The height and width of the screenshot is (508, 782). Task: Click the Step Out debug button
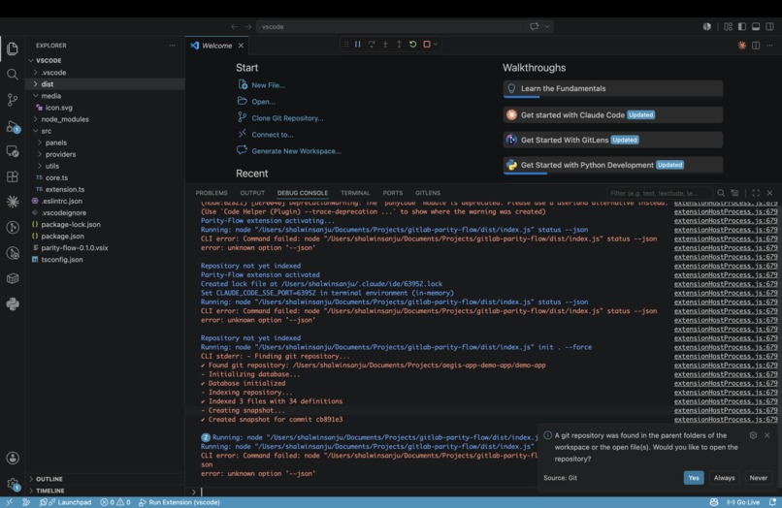[x=399, y=45]
